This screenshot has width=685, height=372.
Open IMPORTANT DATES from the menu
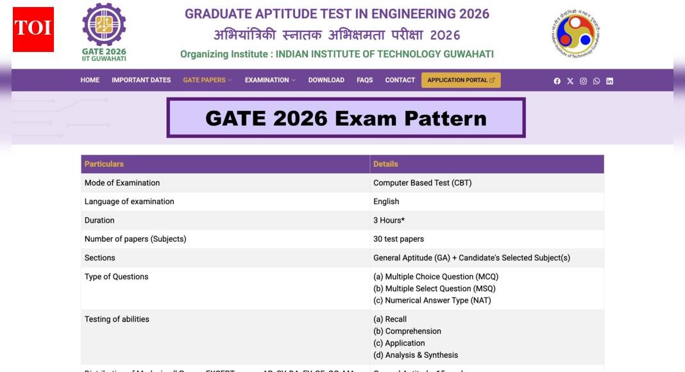click(141, 80)
